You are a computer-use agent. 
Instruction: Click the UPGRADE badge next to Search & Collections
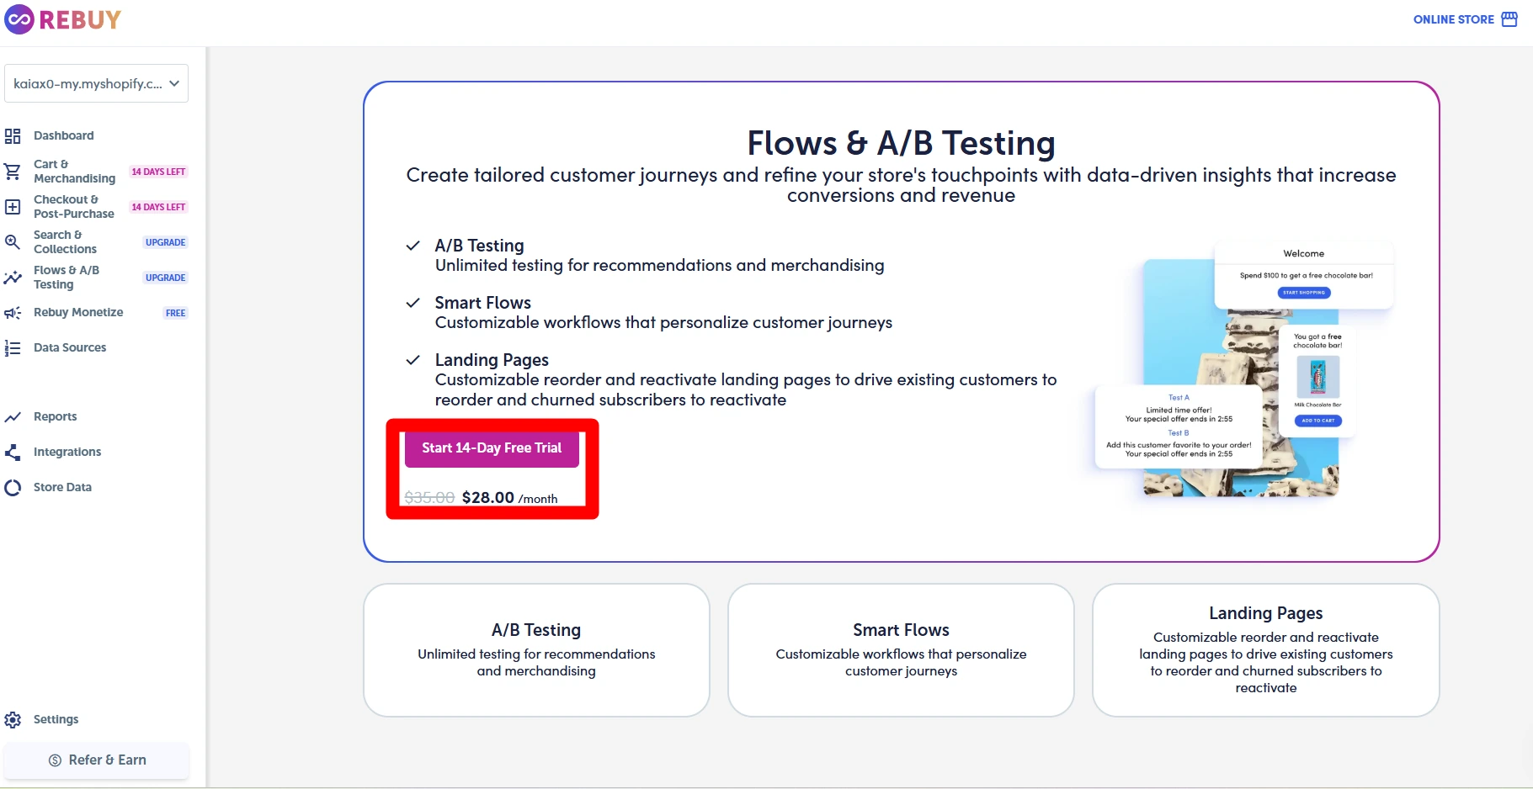[165, 242]
